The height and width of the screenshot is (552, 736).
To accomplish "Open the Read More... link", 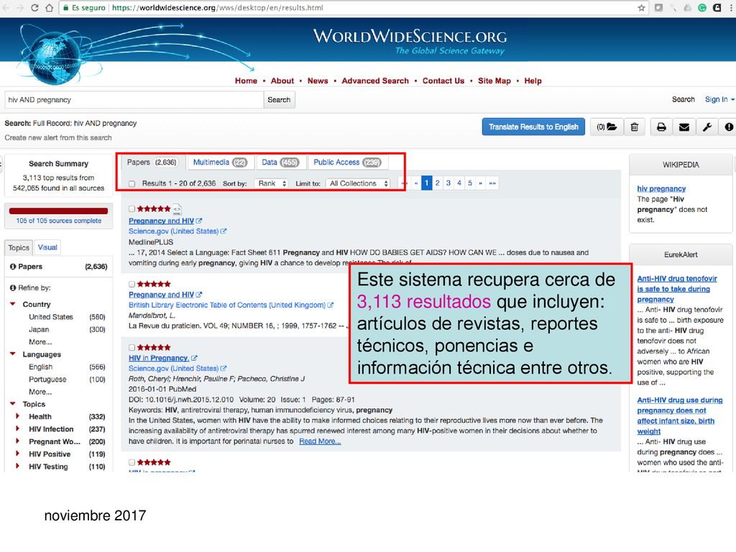I will pyautogui.click(x=320, y=441).
